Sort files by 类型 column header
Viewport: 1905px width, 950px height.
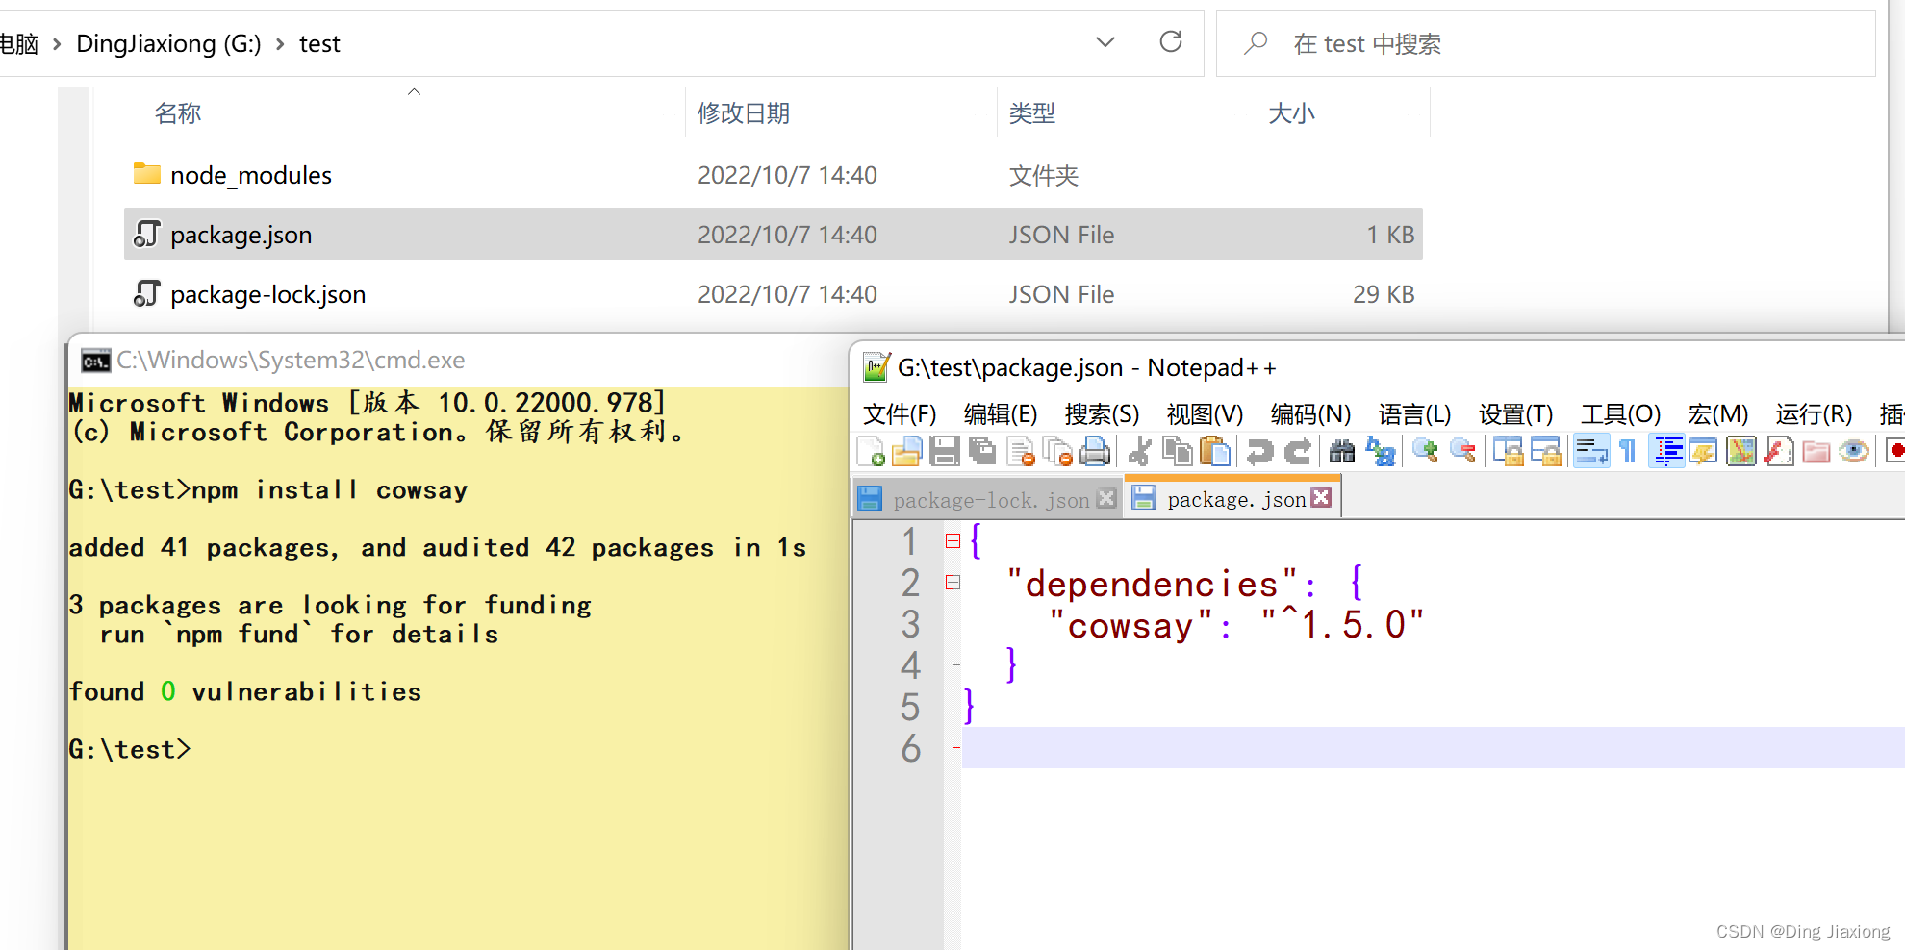pos(1031,113)
